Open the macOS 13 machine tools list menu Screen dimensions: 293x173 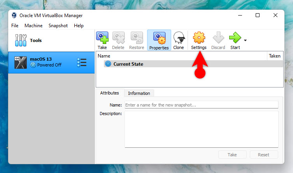pyautogui.click(x=82, y=62)
